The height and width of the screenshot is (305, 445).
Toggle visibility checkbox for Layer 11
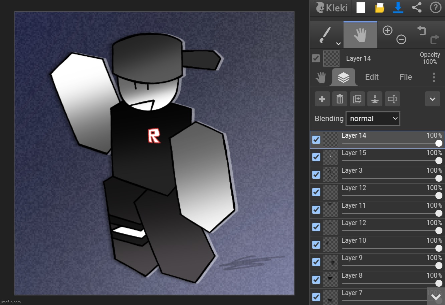coord(316,210)
